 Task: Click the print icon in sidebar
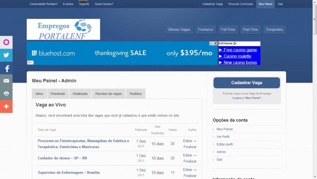(6, 94)
